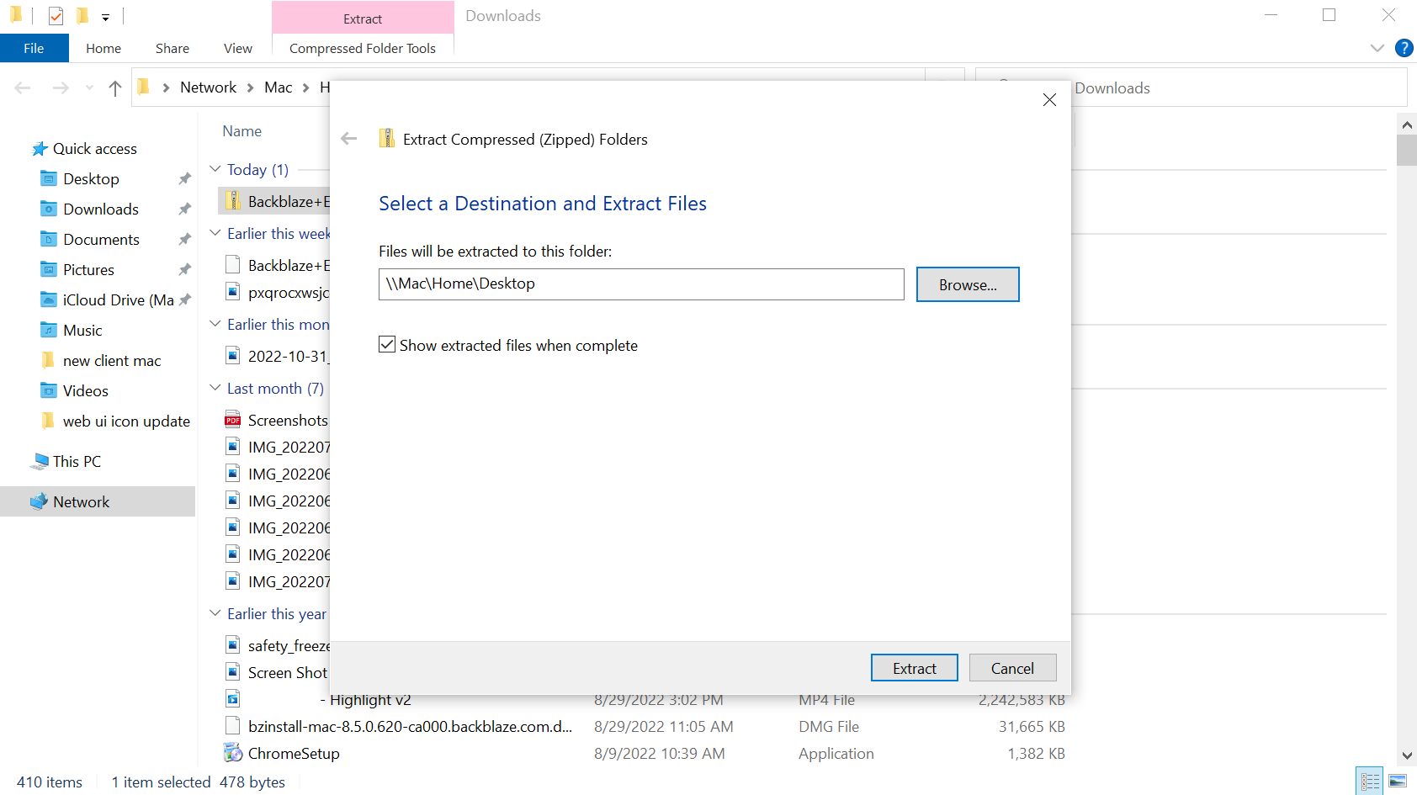Click the Properties quick access toolbar icon
1417x795 pixels.
[56, 16]
